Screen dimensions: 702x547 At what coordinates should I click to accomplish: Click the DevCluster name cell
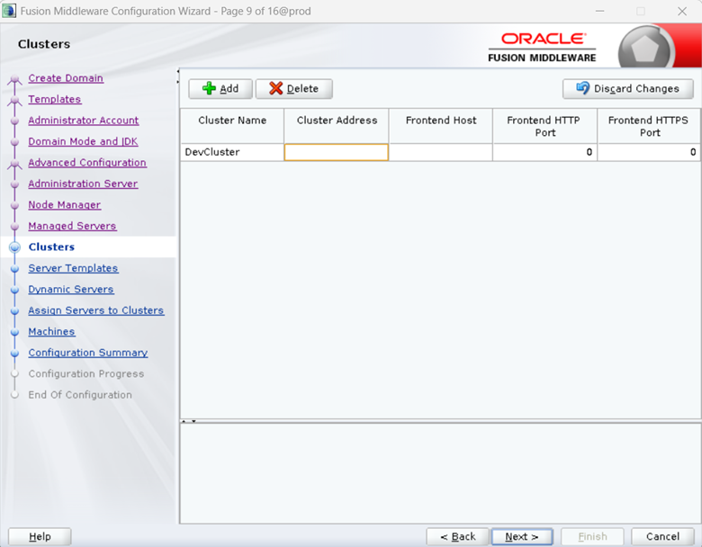(x=232, y=152)
